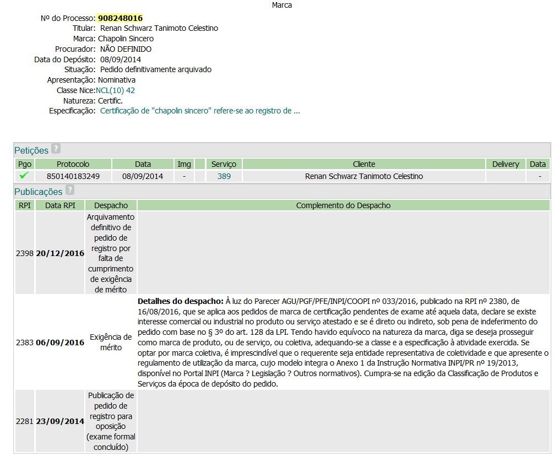Select RPI date 20/12/2016

pos(60,253)
